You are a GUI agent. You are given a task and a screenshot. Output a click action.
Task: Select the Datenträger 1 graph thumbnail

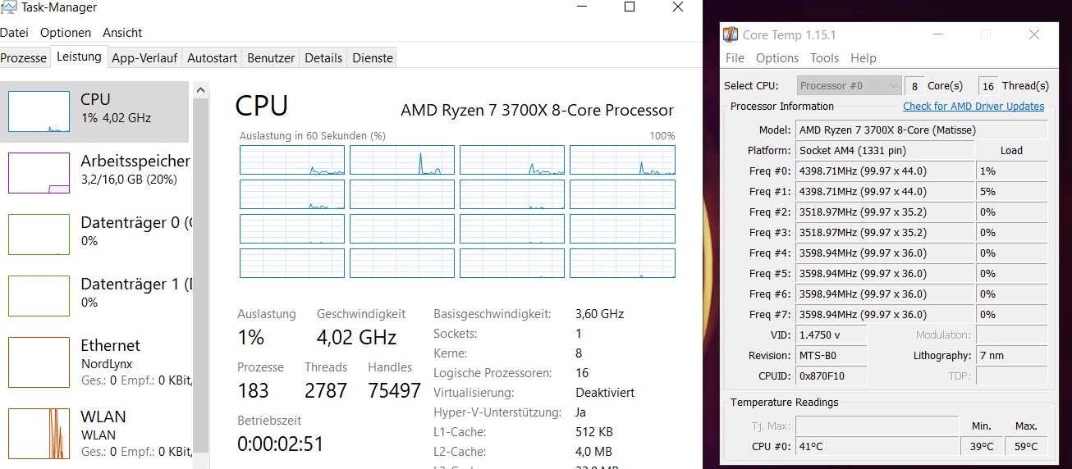pyautogui.click(x=39, y=296)
